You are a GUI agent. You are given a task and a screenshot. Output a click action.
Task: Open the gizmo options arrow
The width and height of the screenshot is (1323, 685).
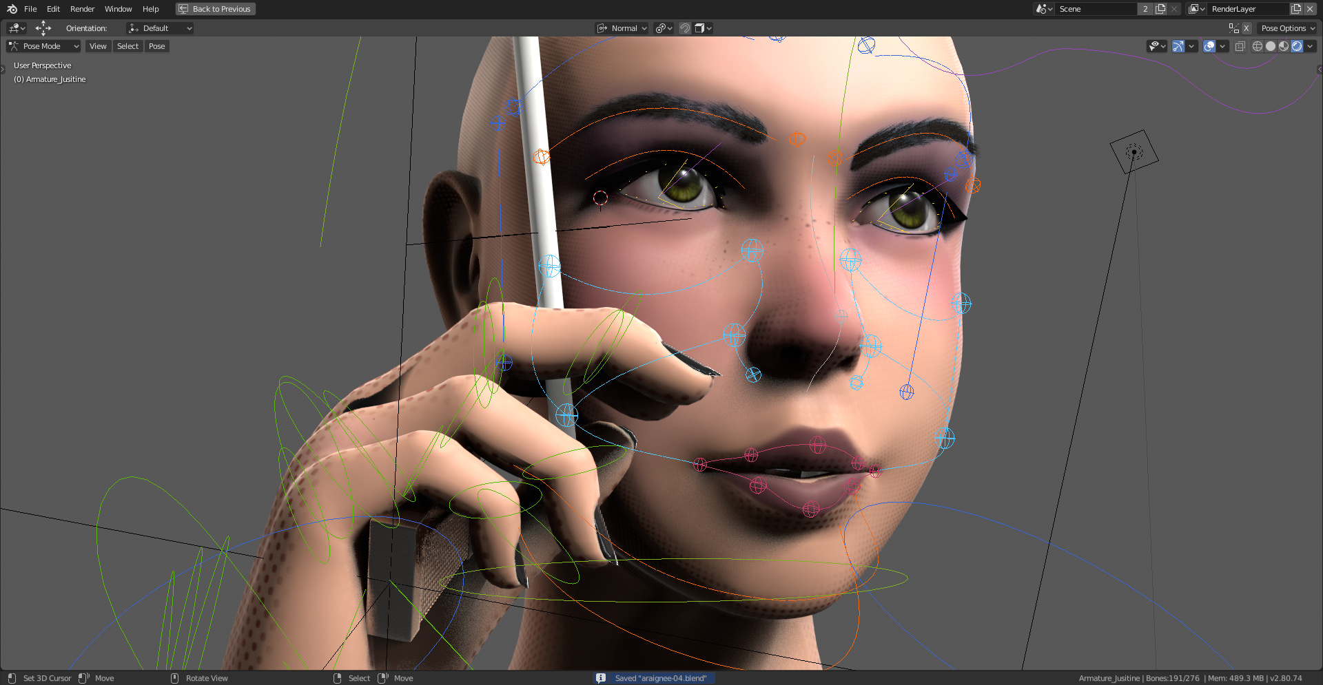1191,46
